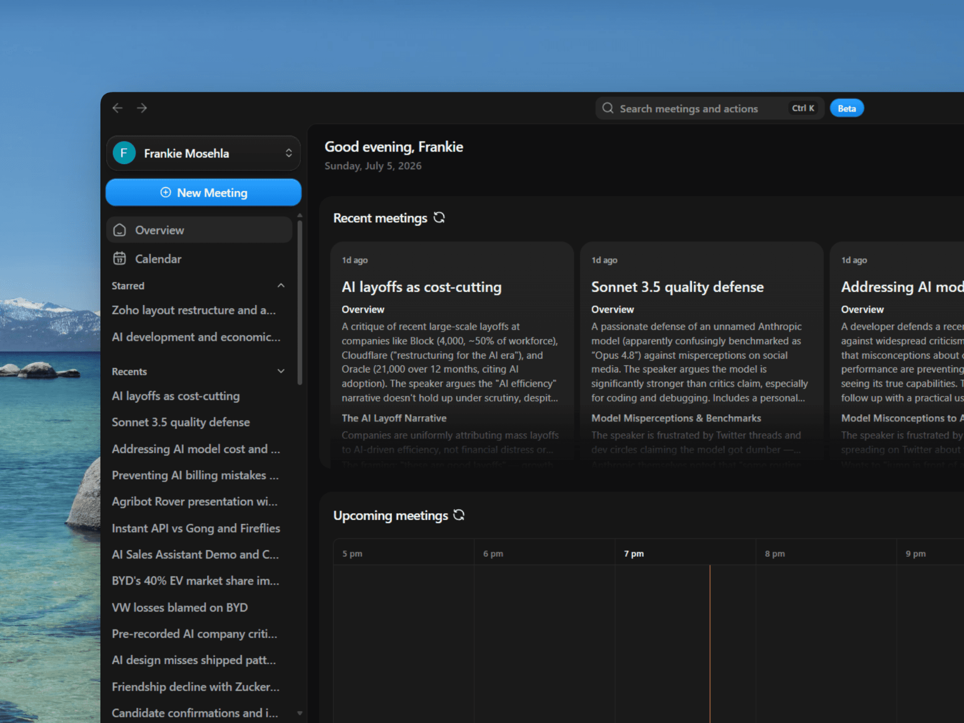This screenshot has height=723, width=964.
Task: Open Addressing AI model cost in Recents
Action: click(196, 449)
